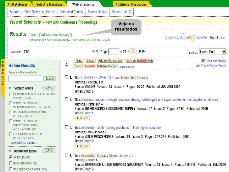Click more options / values link
The image size is (229, 172).
23,142
